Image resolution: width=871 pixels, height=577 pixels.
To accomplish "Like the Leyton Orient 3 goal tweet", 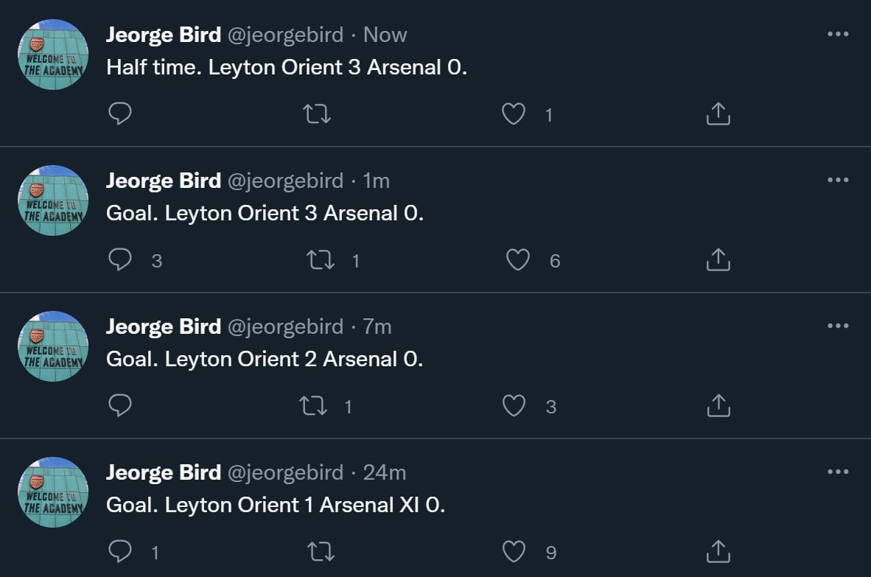I will click(518, 260).
